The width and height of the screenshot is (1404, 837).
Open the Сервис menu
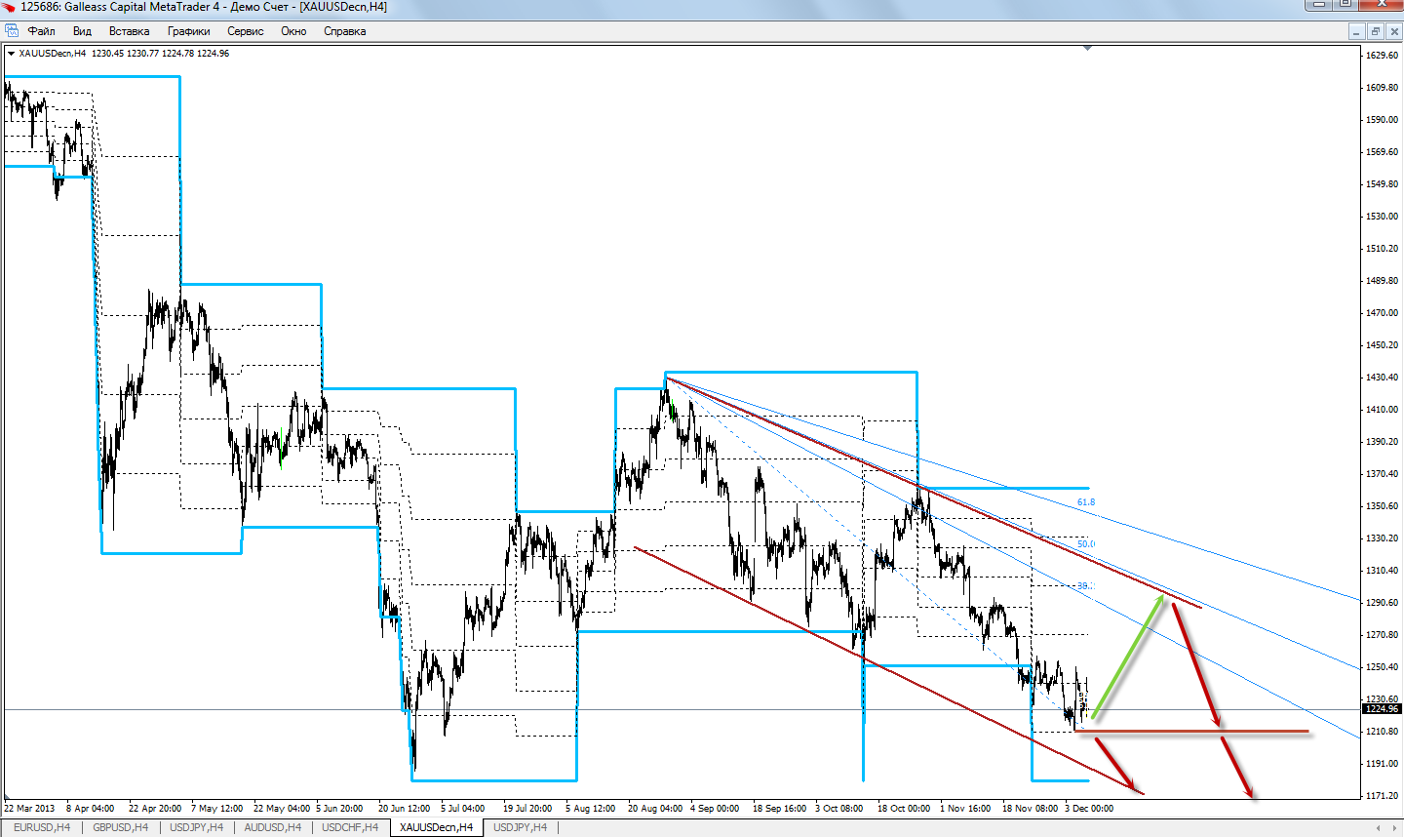(245, 31)
